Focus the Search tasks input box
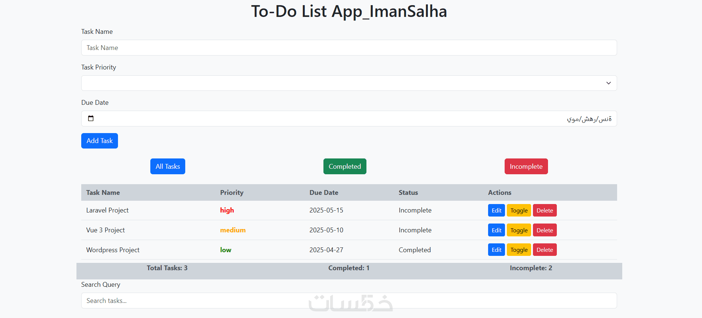The height and width of the screenshot is (318, 702). click(349, 301)
